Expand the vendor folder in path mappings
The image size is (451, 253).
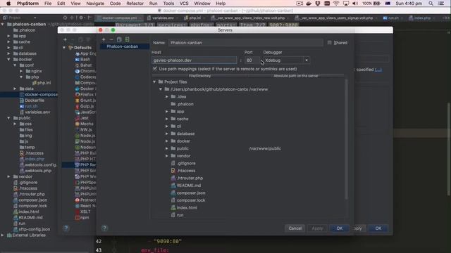click(167, 156)
